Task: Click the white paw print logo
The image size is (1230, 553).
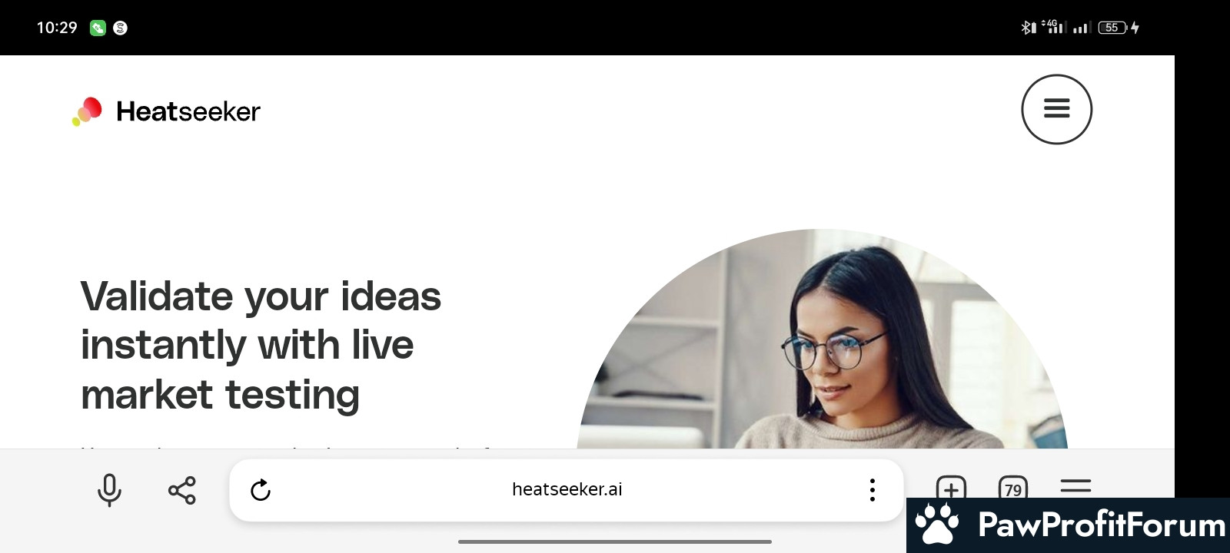Action: click(x=937, y=523)
